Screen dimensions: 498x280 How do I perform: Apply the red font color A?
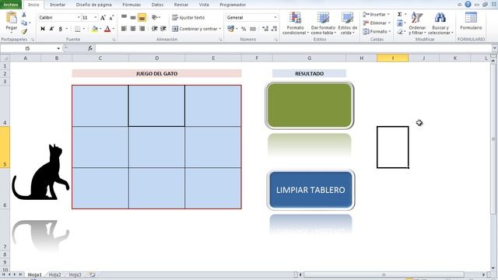[x=107, y=29]
